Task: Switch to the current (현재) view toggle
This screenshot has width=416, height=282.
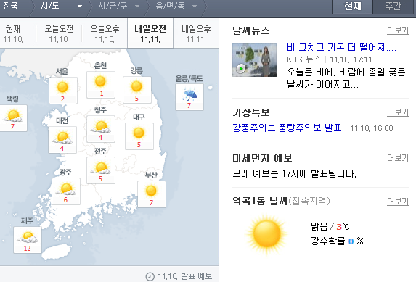Action: 353,7
